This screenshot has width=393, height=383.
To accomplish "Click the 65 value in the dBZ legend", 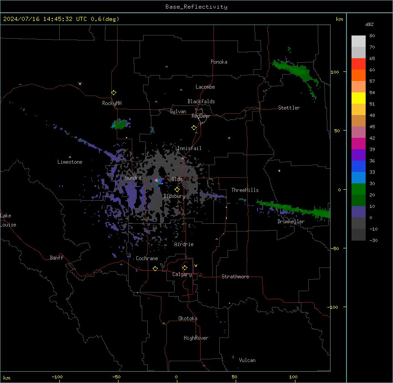I will (372, 59).
